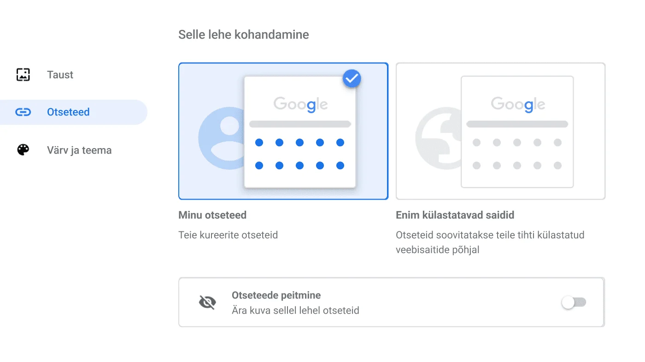The height and width of the screenshot is (362, 645).
Task: Select the Minu otseteed option card
Action: 283,131
